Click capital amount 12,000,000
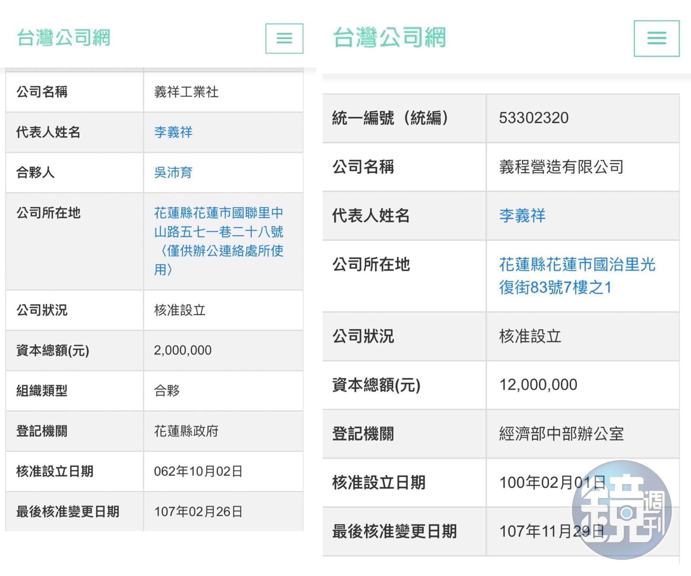 (x=538, y=385)
